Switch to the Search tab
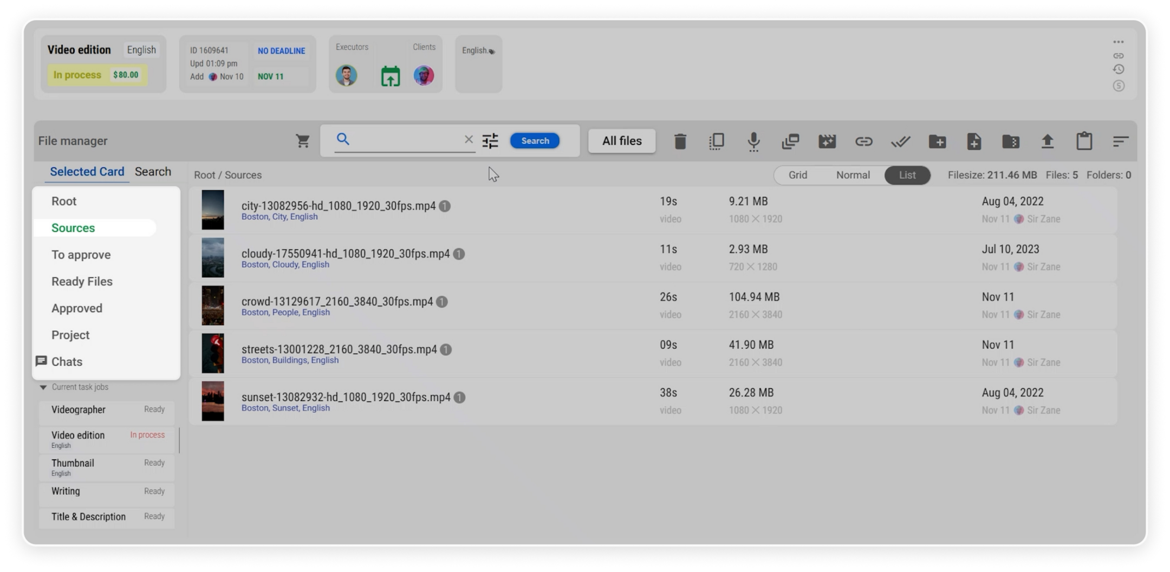This screenshot has height=572, width=1170. pyautogui.click(x=153, y=172)
